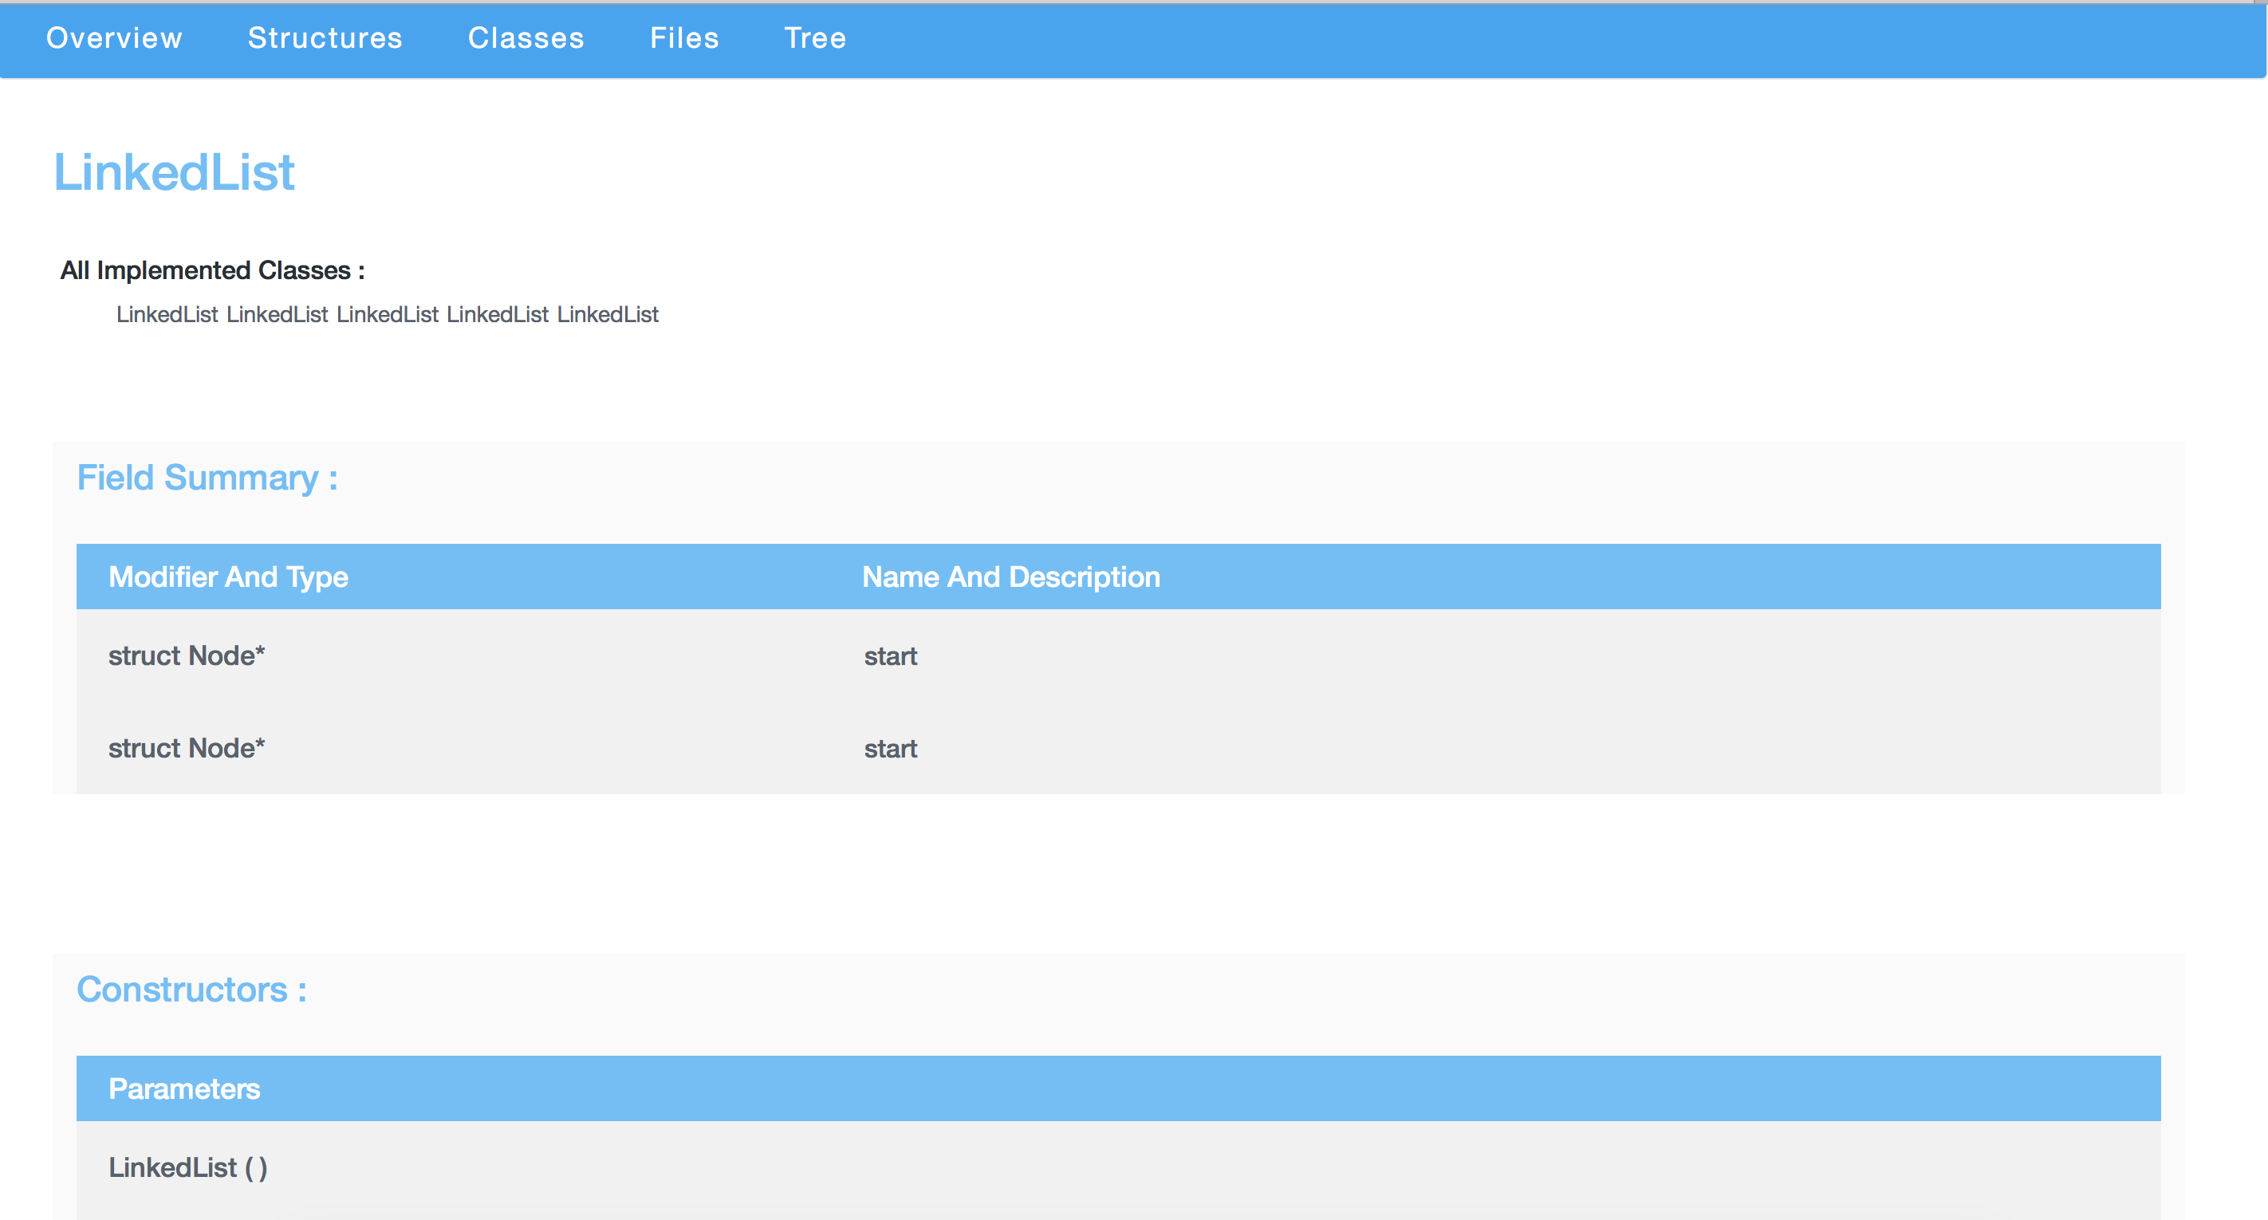Image resolution: width=2268 pixels, height=1220 pixels.
Task: Click the LinkedList page title
Action: click(x=175, y=171)
